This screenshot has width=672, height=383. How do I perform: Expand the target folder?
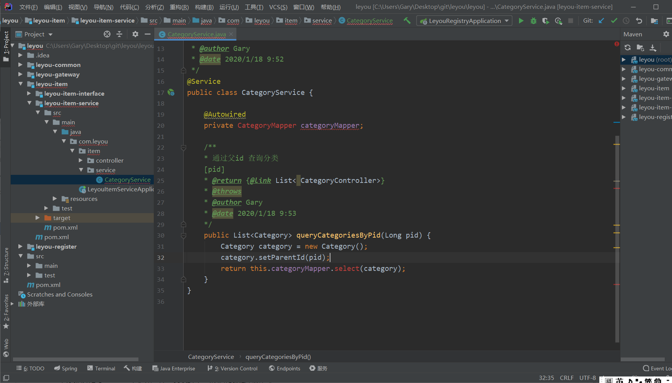[37, 218]
